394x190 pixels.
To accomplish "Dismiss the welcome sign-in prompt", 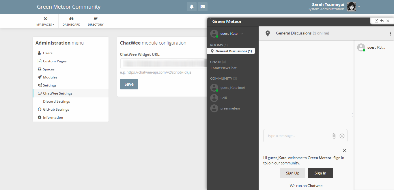I will (345, 150).
